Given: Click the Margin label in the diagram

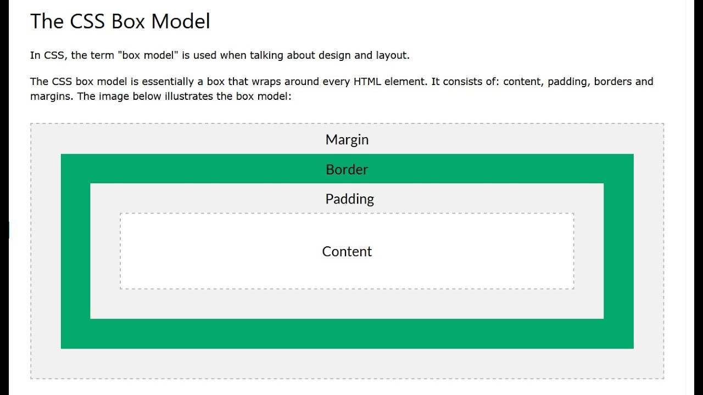Looking at the screenshot, I should click(347, 140).
